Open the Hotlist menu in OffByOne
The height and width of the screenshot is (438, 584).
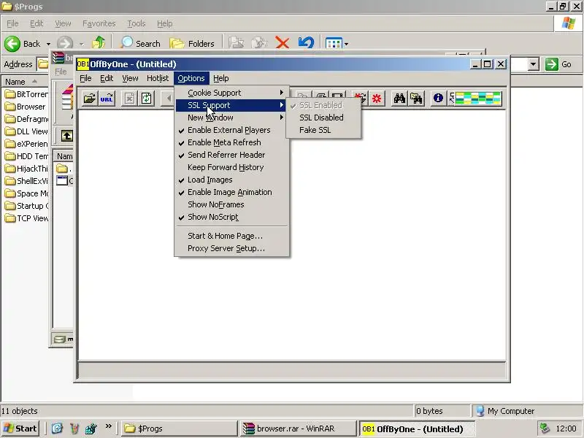pyautogui.click(x=158, y=78)
